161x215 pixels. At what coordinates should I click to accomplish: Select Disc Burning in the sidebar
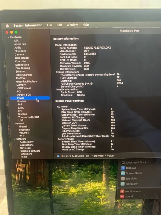[x=23, y=68]
